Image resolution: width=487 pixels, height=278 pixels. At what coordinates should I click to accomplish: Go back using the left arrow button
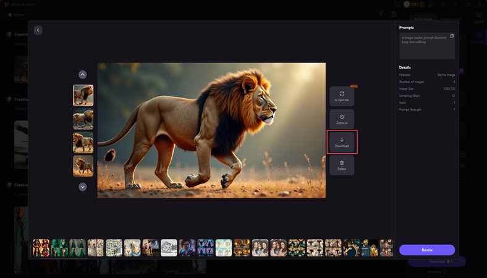38,30
